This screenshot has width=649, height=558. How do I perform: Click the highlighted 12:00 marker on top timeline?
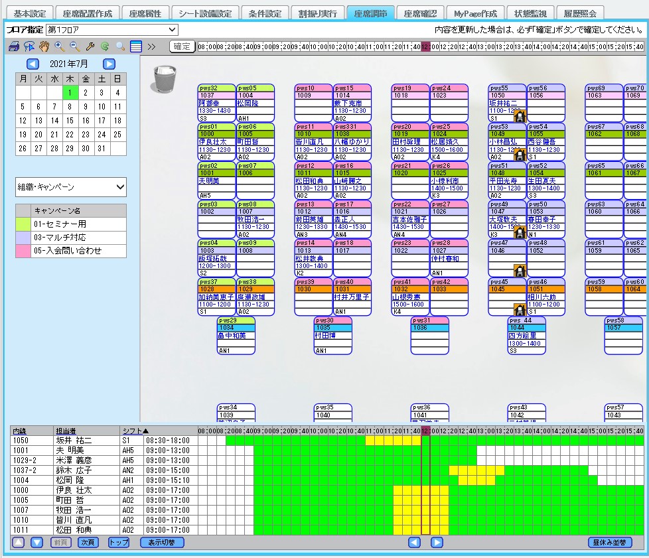coord(426,46)
